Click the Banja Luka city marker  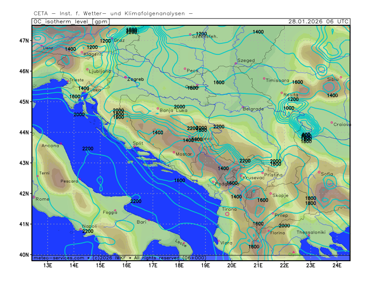pos(158,108)
